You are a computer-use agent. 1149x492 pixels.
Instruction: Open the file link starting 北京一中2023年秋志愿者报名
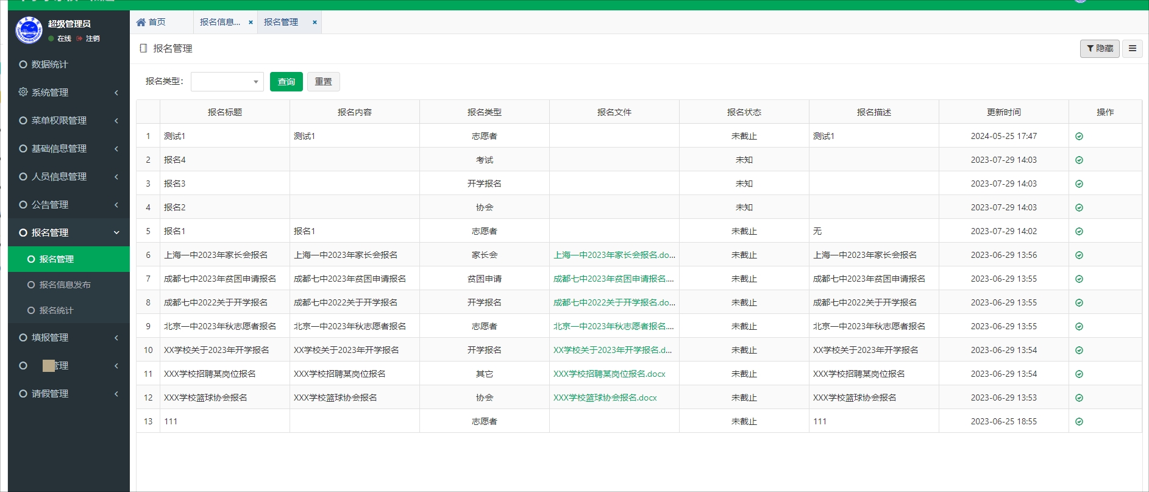click(614, 326)
